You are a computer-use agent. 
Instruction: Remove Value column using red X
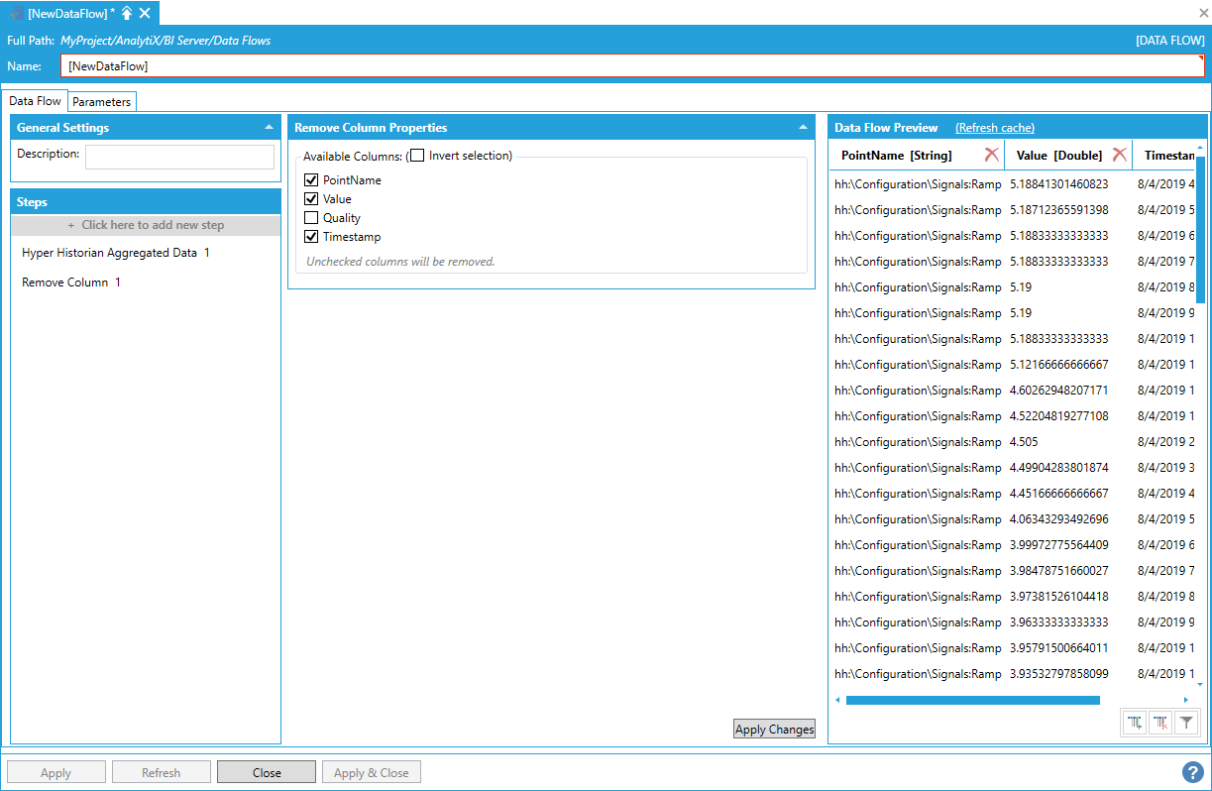1119,155
